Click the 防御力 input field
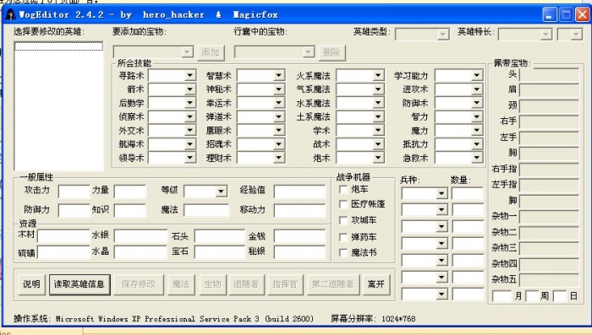592x335 pixels. 74,210
